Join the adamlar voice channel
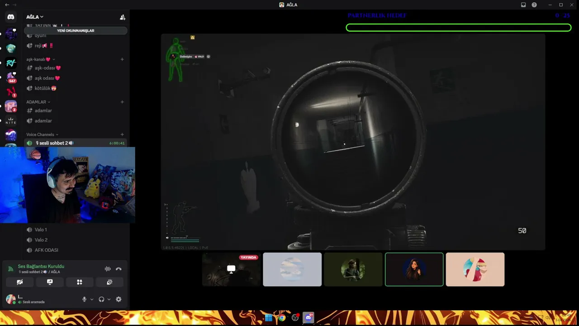The height and width of the screenshot is (326, 579). [x=75, y=121]
